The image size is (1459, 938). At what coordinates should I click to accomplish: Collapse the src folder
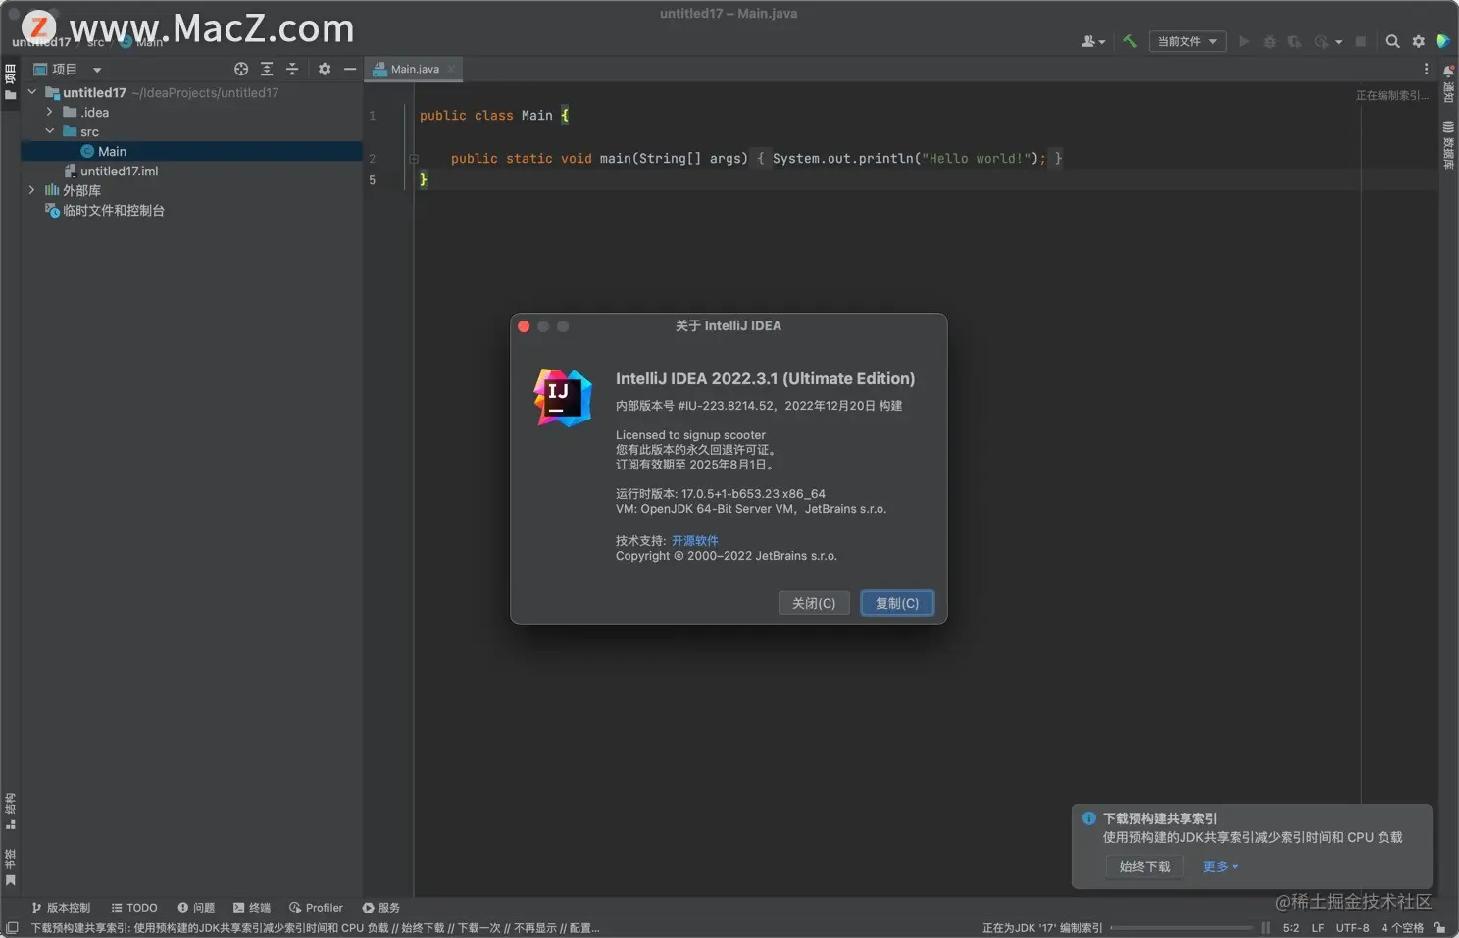coord(50,131)
